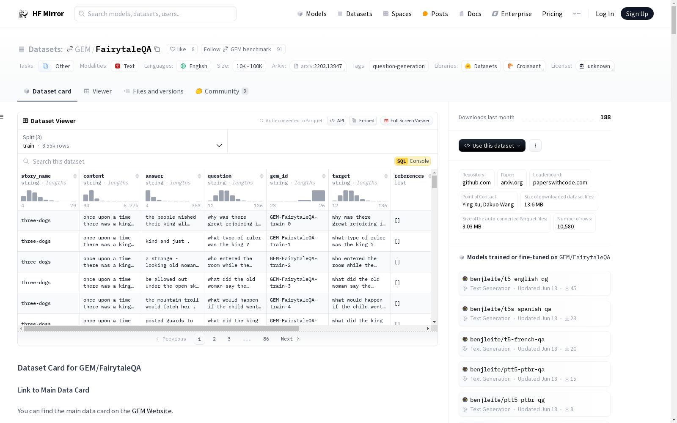Click the question-generation tag

(x=399, y=66)
